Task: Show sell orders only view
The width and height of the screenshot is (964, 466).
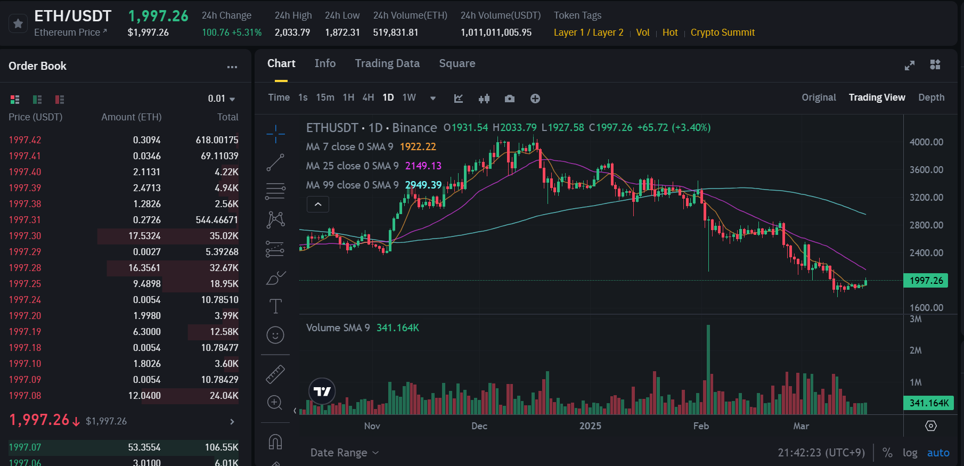Action: pyautogui.click(x=60, y=100)
